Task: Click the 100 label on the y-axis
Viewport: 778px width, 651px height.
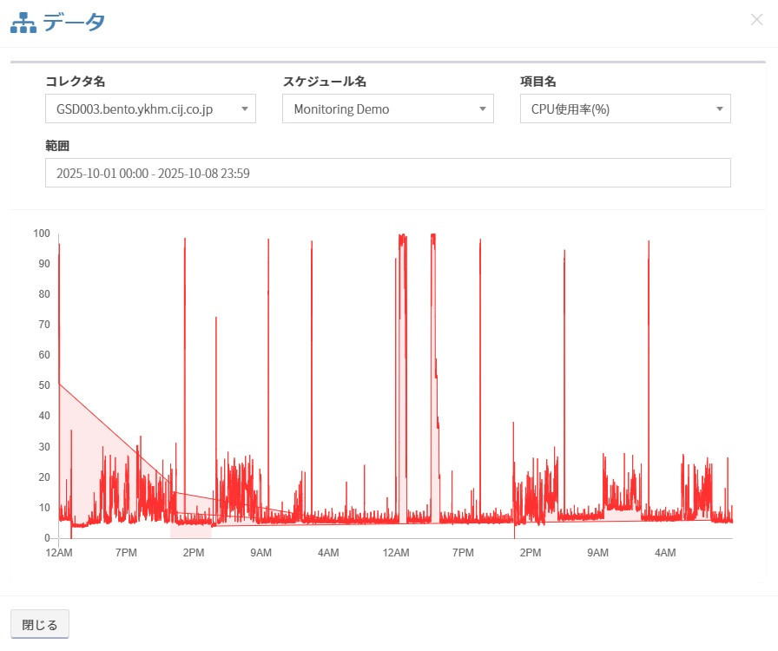Action: tap(41, 233)
